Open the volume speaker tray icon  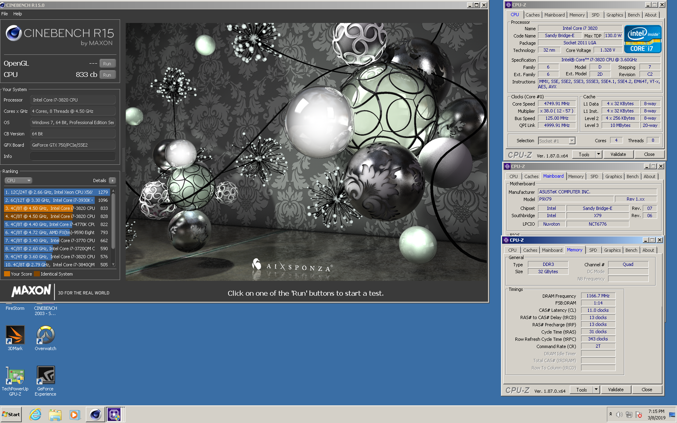pyautogui.click(x=619, y=415)
